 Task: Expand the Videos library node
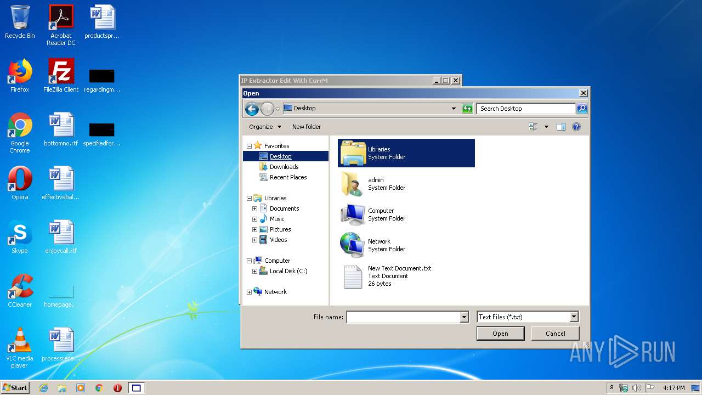coord(254,240)
